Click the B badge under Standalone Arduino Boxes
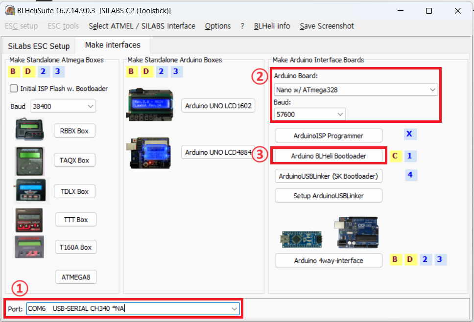 click(x=132, y=71)
